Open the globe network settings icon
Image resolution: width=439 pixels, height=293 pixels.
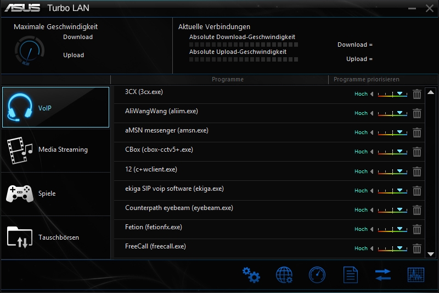284,275
